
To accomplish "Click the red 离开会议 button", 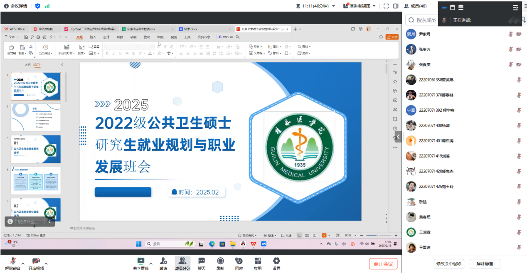I will 383,263.
